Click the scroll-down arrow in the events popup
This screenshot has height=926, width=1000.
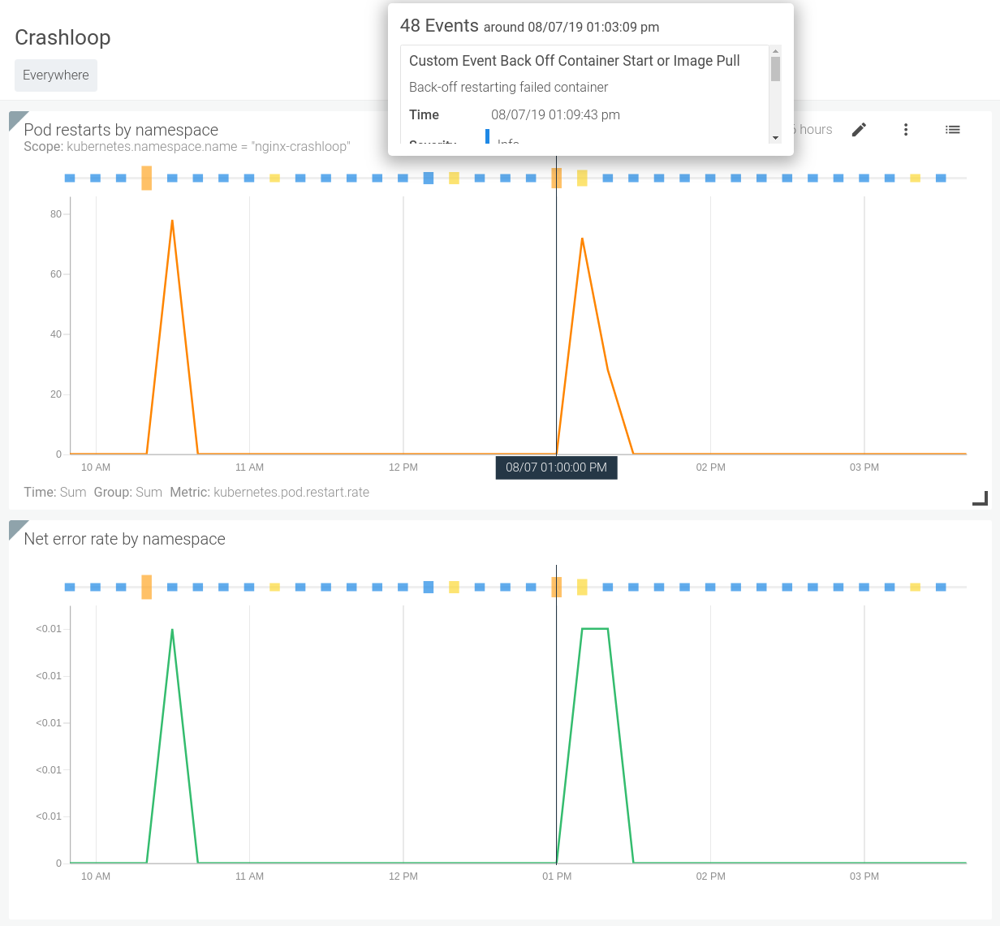[x=775, y=139]
